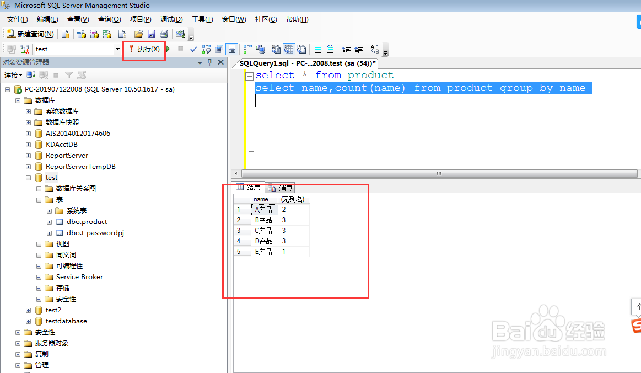Expand the 系统数据库 folder
Image resolution: width=641 pixels, height=373 pixels.
pos(28,111)
